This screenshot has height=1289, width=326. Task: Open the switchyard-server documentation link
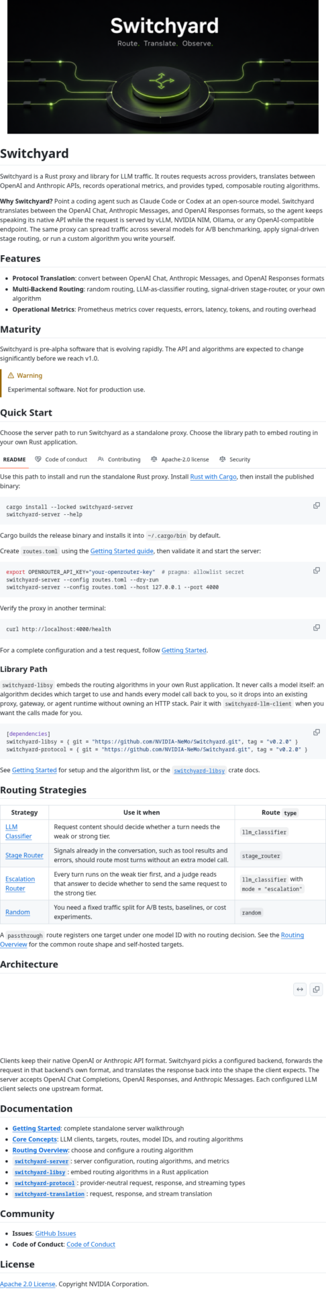(42, 1161)
